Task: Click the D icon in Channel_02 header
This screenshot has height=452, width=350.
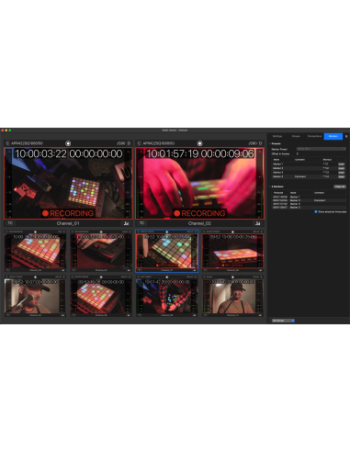Action: coord(261,143)
